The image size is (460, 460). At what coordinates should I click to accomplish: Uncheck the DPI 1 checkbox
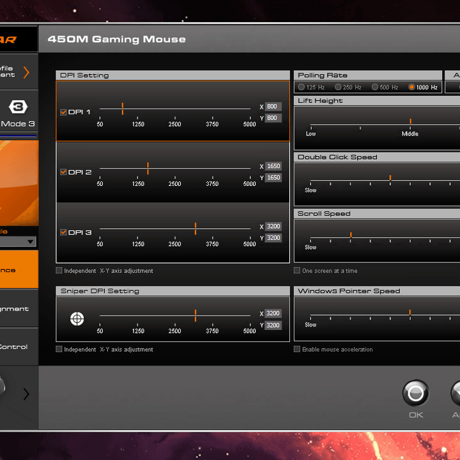coord(63,112)
